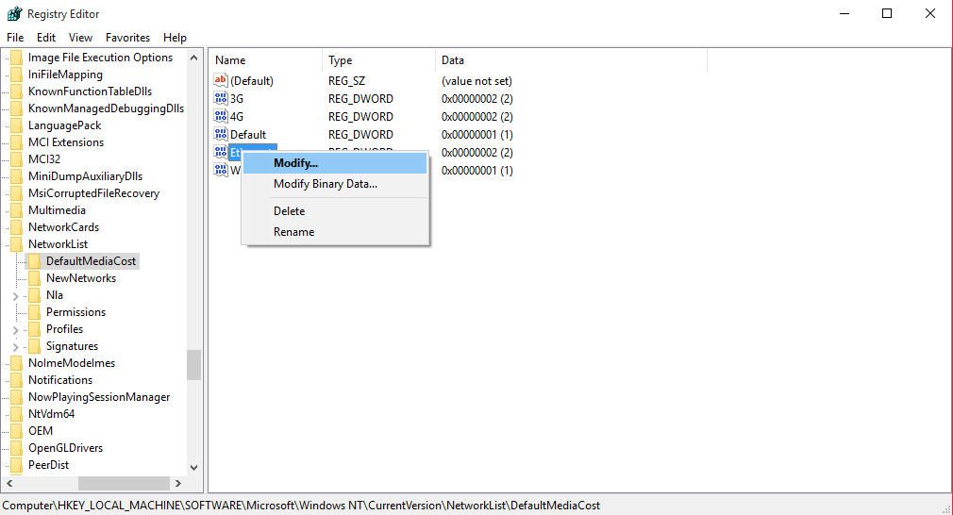Select the NewNetworks registry key
Image resolution: width=953 pixels, height=515 pixels.
coord(81,278)
